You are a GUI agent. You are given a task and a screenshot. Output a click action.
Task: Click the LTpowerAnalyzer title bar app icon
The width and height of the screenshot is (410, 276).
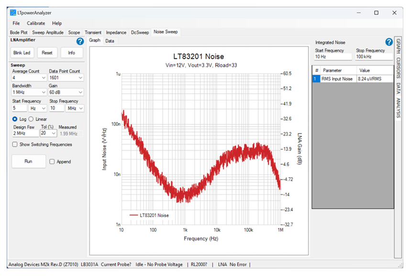pyautogui.click(x=13, y=12)
